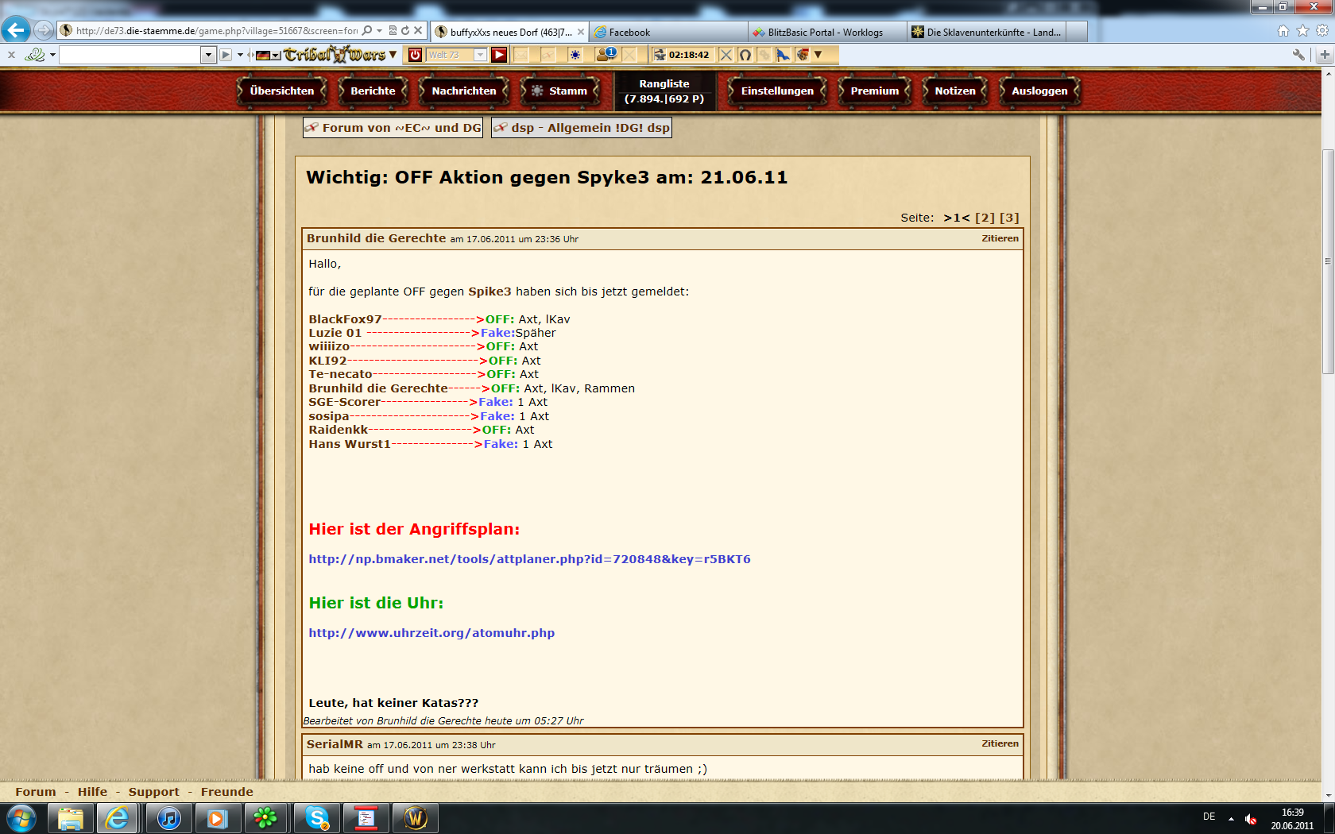This screenshot has width=1335, height=834.
Task: Click the vertical page scrollbar thumb
Action: pos(1327,261)
